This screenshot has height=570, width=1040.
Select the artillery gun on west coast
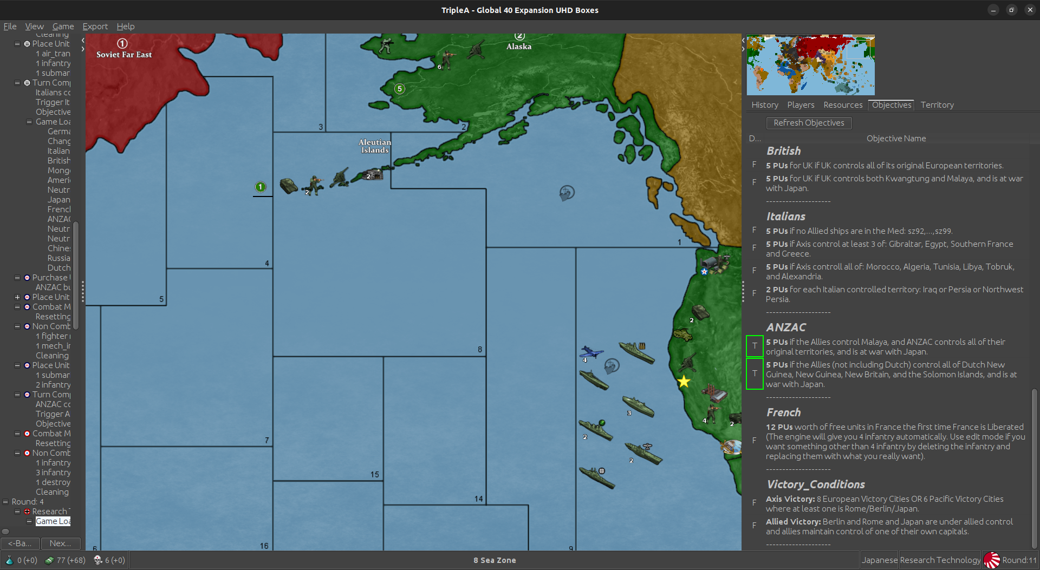[687, 362]
